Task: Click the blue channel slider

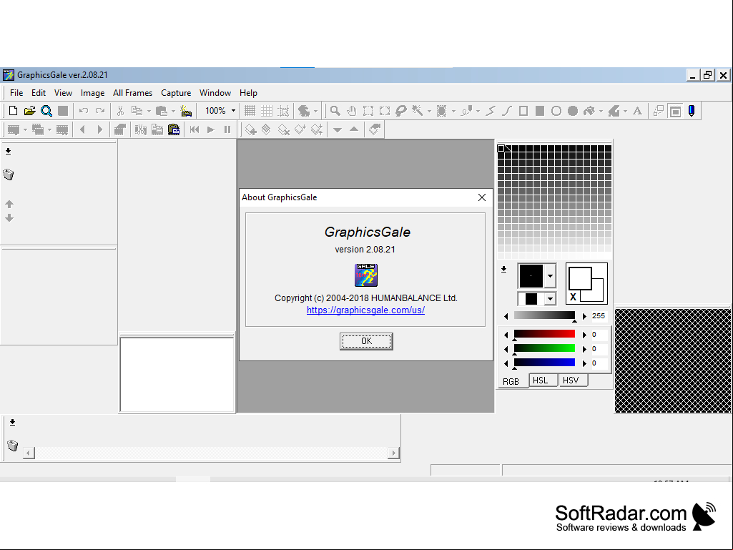Action: click(545, 363)
